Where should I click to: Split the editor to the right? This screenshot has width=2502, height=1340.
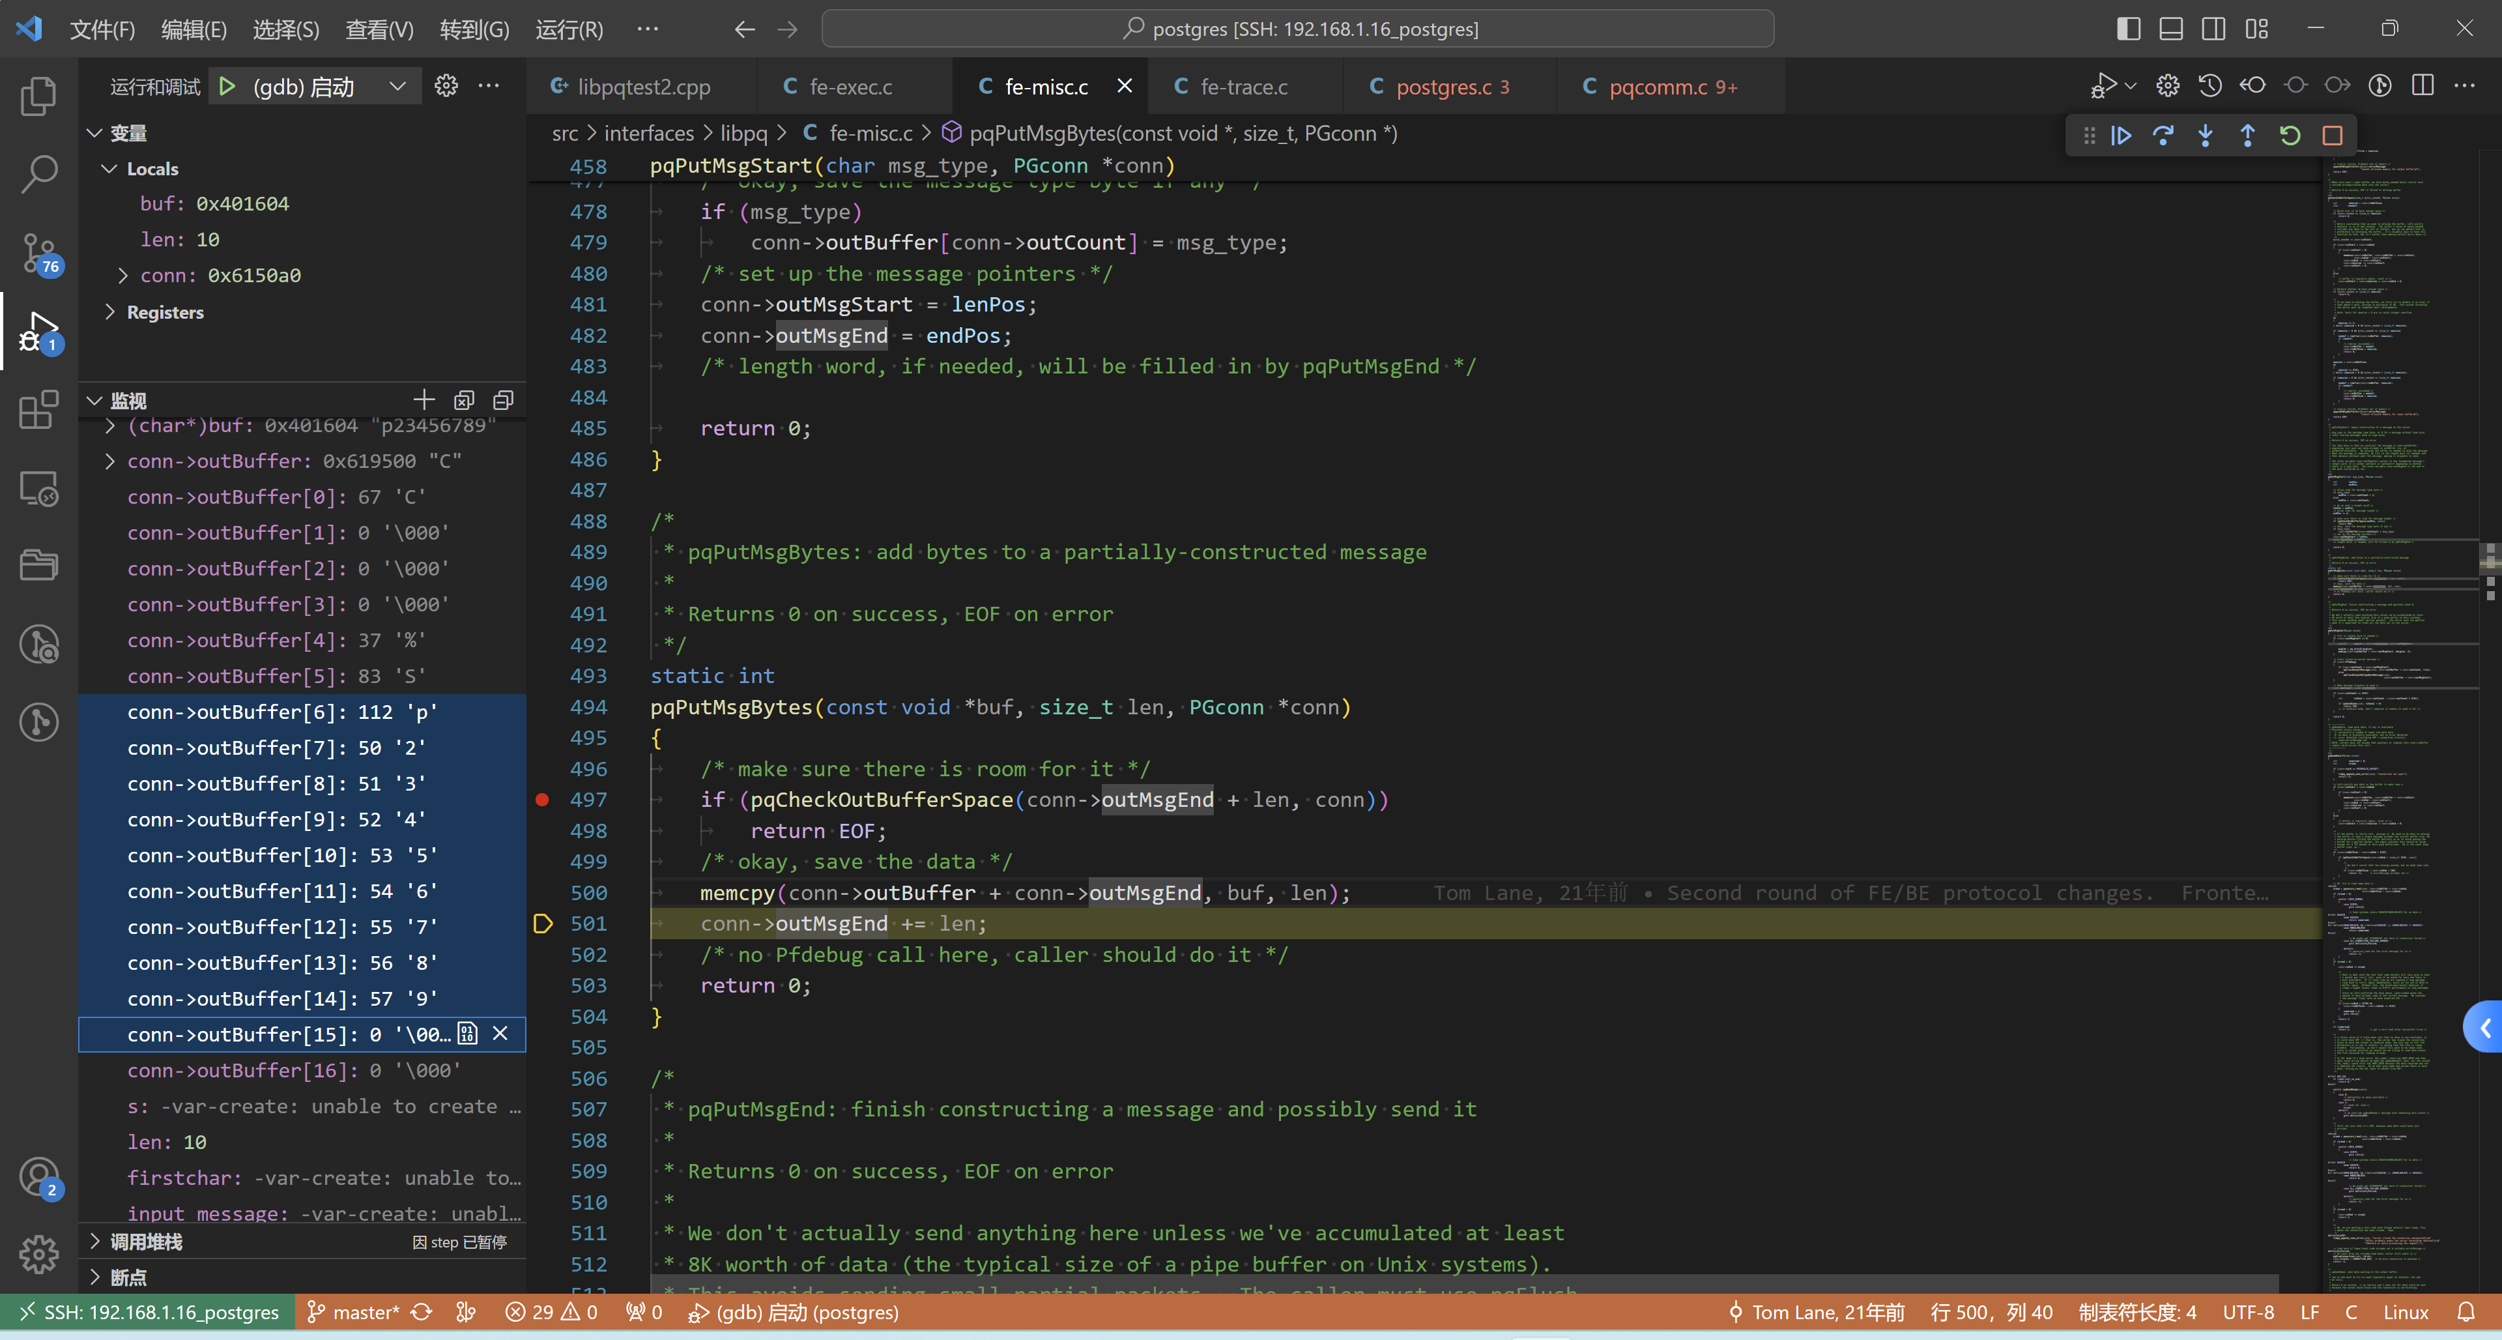[2423, 85]
